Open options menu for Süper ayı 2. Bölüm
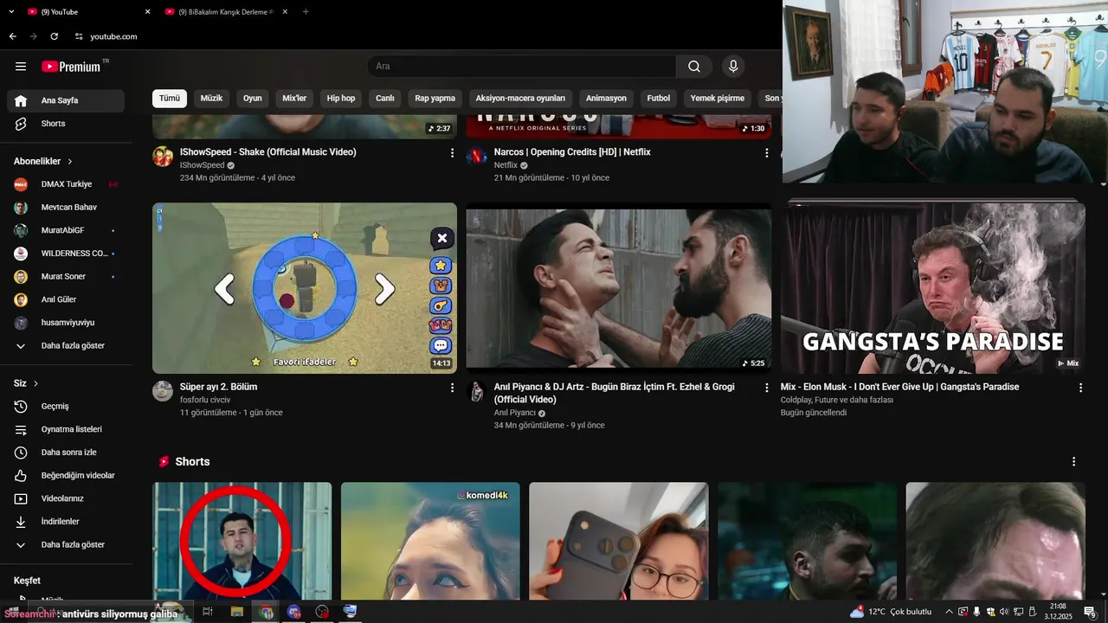 452,389
